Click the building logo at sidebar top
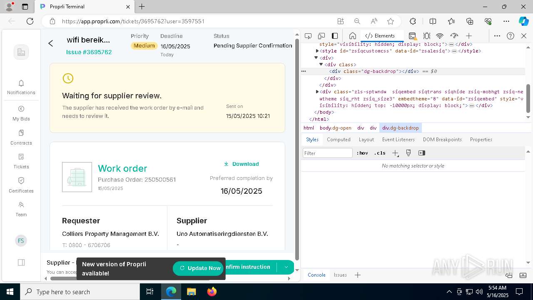 pyautogui.click(x=21, y=52)
